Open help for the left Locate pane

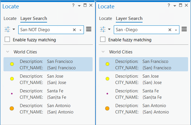coord(73,5)
